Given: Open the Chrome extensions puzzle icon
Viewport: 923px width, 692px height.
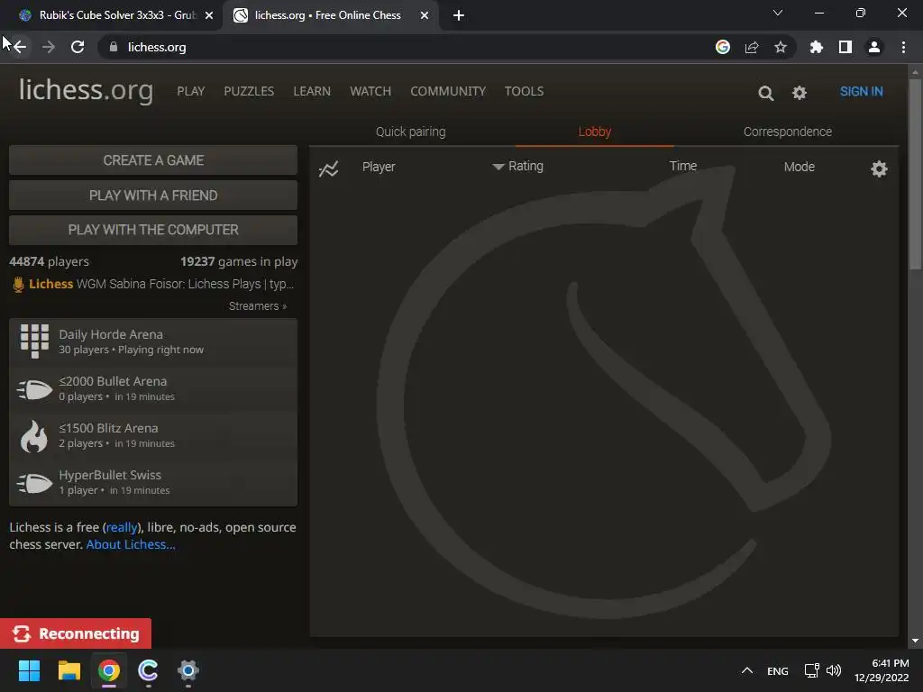Looking at the screenshot, I should 817,47.
